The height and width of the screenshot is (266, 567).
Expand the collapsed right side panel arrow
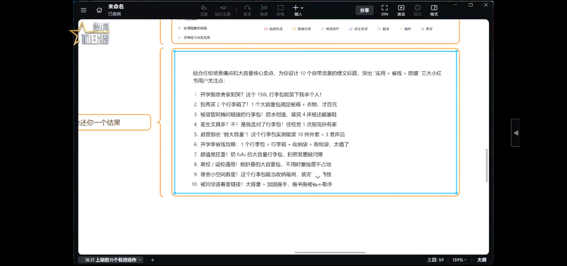tap(516, 133)
